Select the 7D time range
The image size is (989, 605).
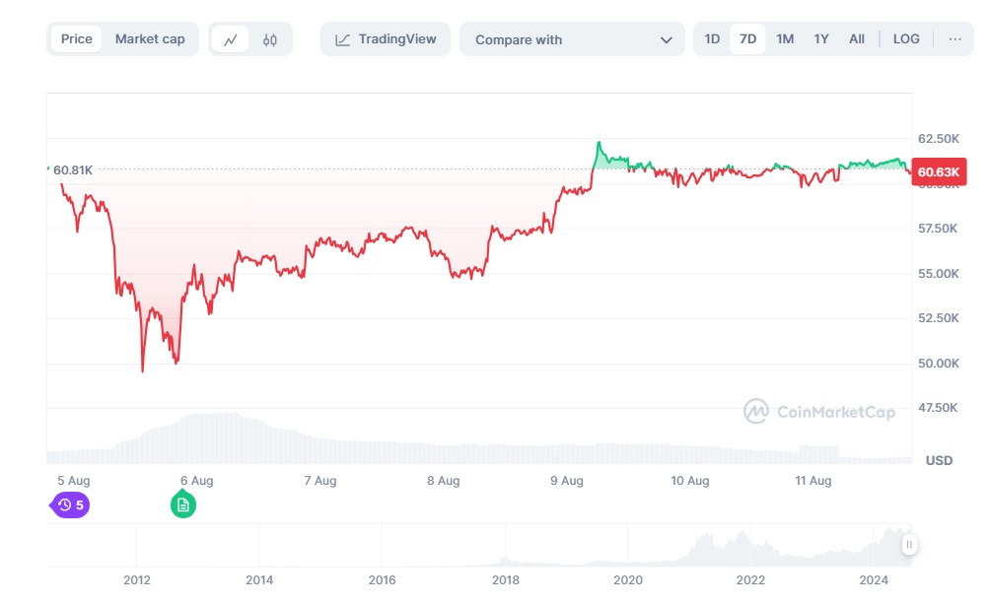747,39
